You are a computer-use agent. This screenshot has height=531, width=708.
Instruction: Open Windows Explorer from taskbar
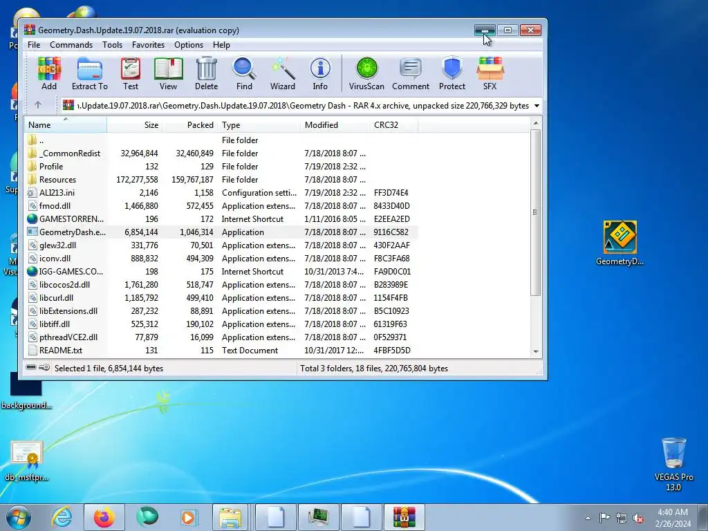[230, 517]
